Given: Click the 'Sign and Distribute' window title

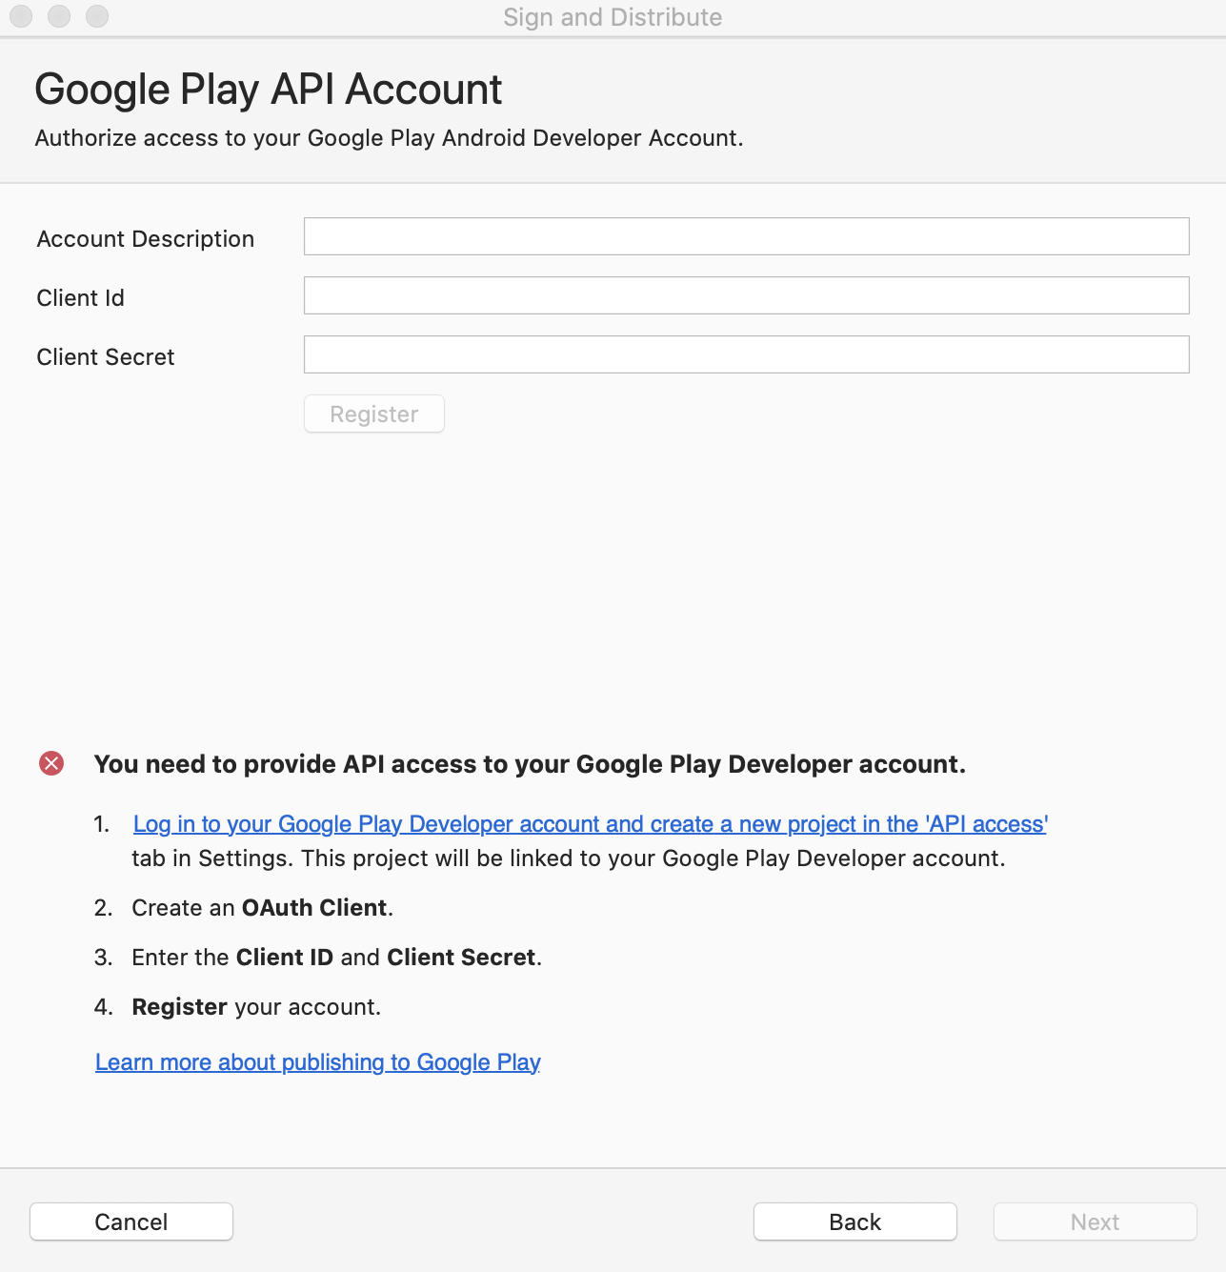Looking at the screenshot, I should (613, 17).
